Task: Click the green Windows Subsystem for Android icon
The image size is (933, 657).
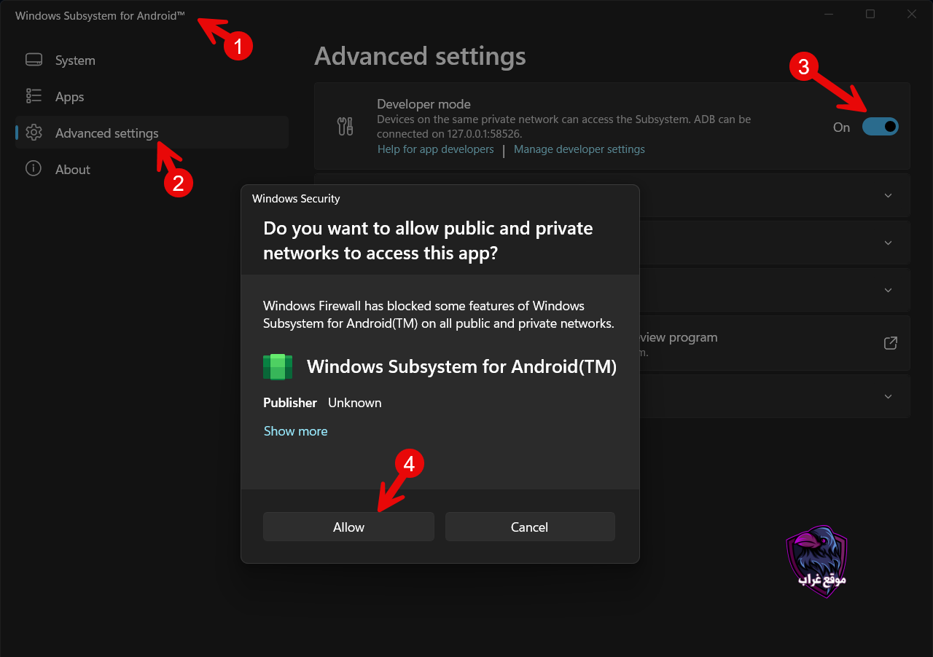Action: click(278, 366)
